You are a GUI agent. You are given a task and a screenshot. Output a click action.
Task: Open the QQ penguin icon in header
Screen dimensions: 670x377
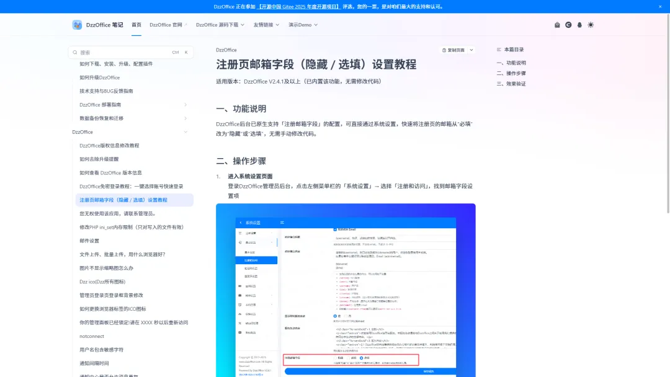[579, 25]
